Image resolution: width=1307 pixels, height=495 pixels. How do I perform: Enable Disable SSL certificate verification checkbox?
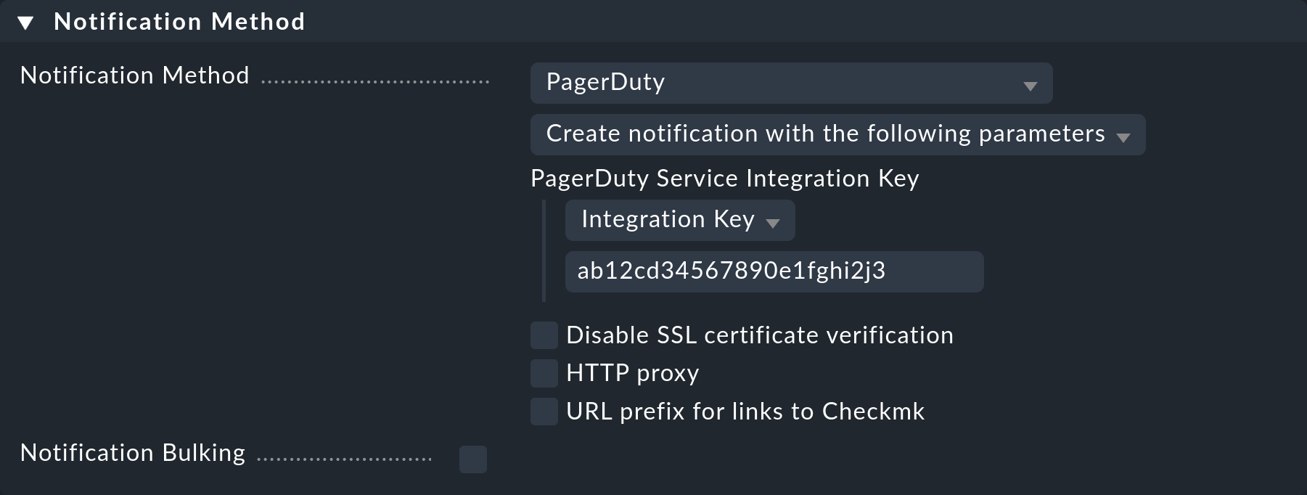pos(544,335)
